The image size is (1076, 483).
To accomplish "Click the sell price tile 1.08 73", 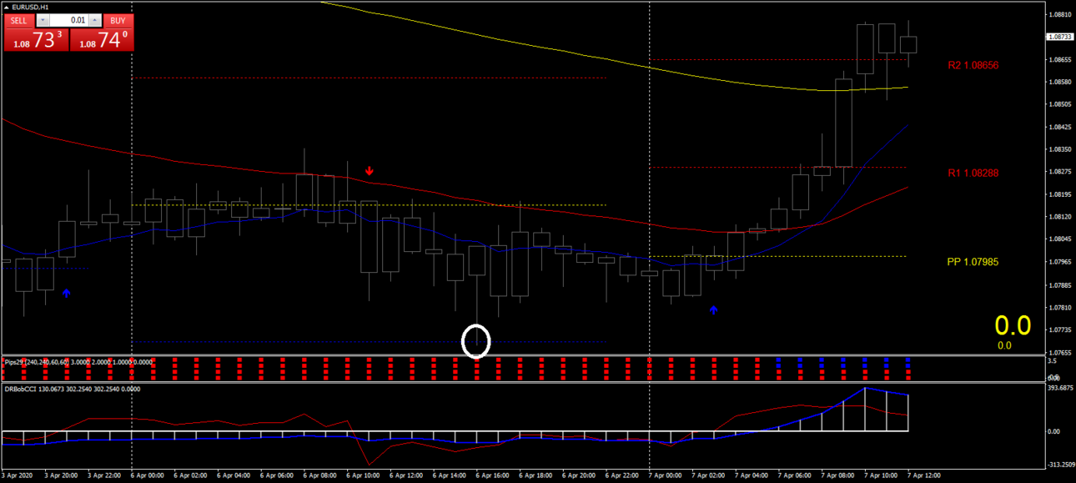I will pos(36,39).
